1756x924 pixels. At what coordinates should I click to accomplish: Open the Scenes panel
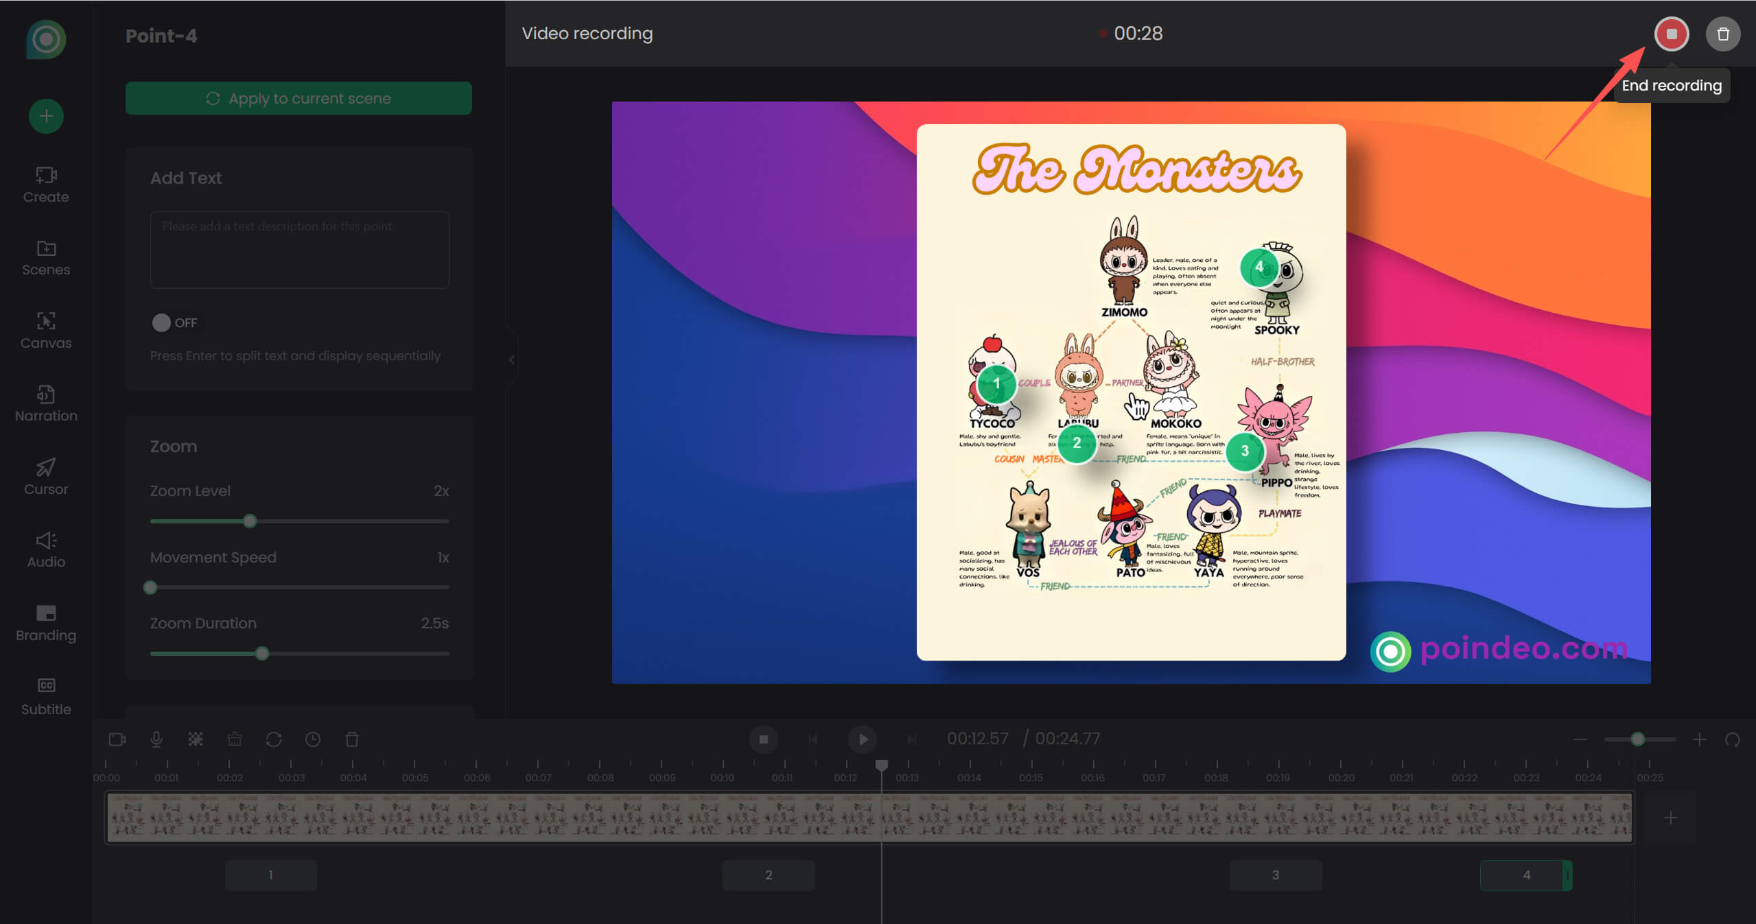pos(45,257)
